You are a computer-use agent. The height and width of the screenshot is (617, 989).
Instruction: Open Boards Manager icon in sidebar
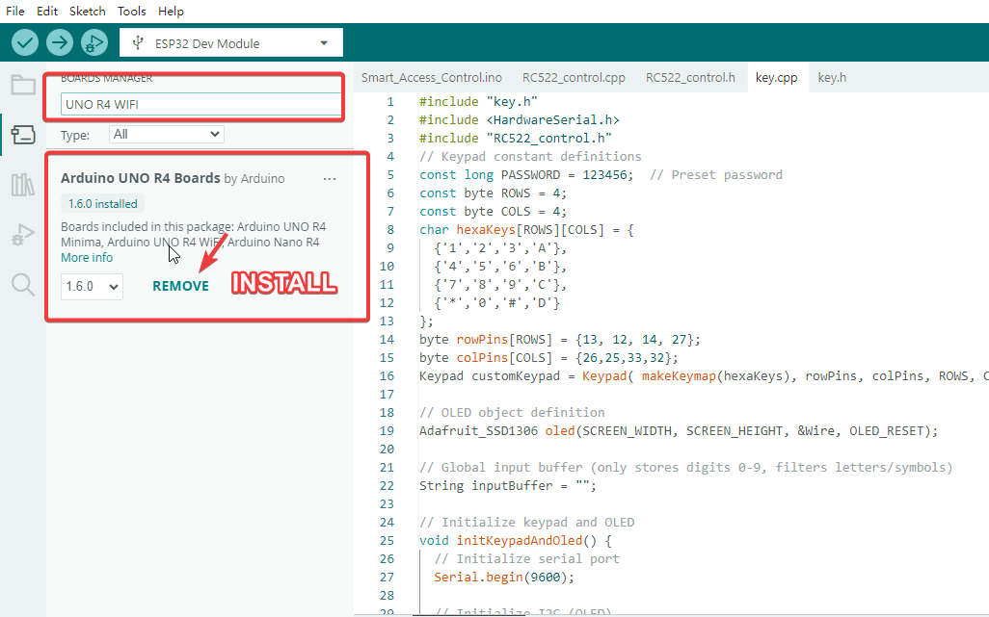[23, 134]
